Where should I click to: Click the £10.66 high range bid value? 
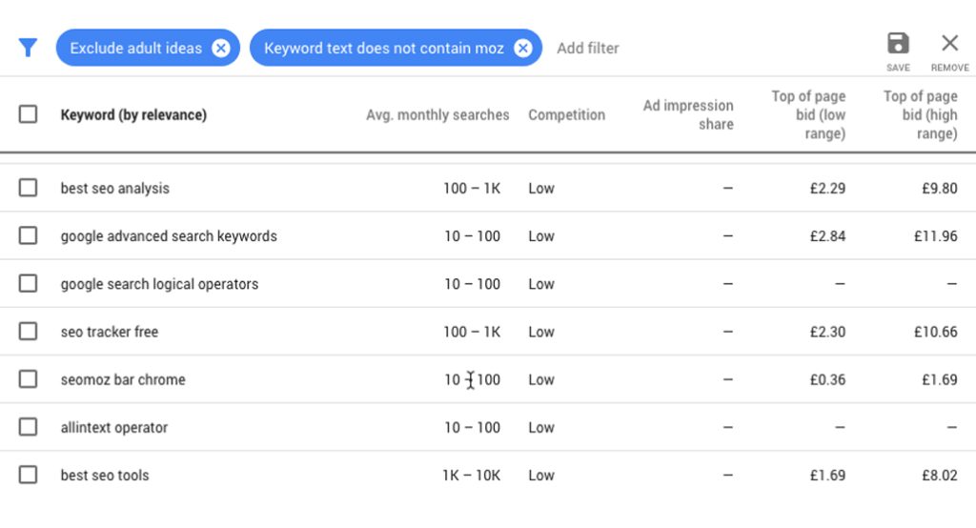point(936,332)
